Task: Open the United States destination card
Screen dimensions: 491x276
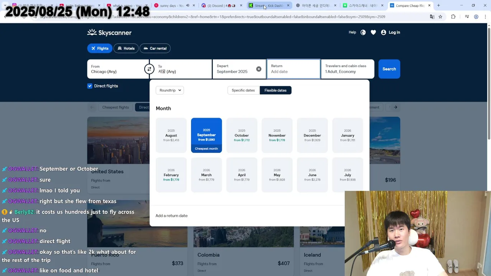Action: pyautogui.click(x=118, y=155)
